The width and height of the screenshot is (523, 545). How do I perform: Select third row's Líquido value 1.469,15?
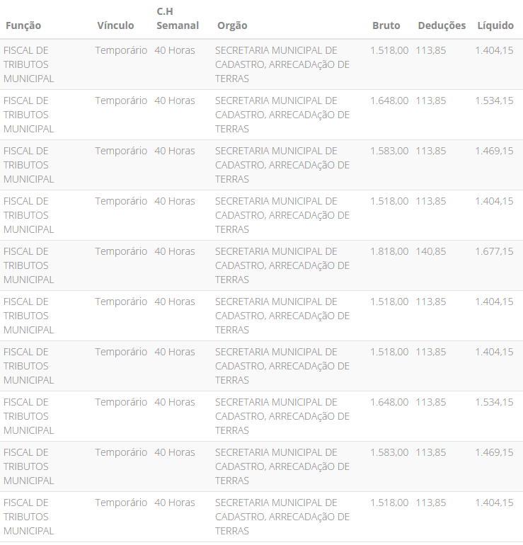(494, 151)
